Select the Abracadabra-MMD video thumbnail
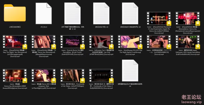Screen dimensions: 204x105 point(15,76)
